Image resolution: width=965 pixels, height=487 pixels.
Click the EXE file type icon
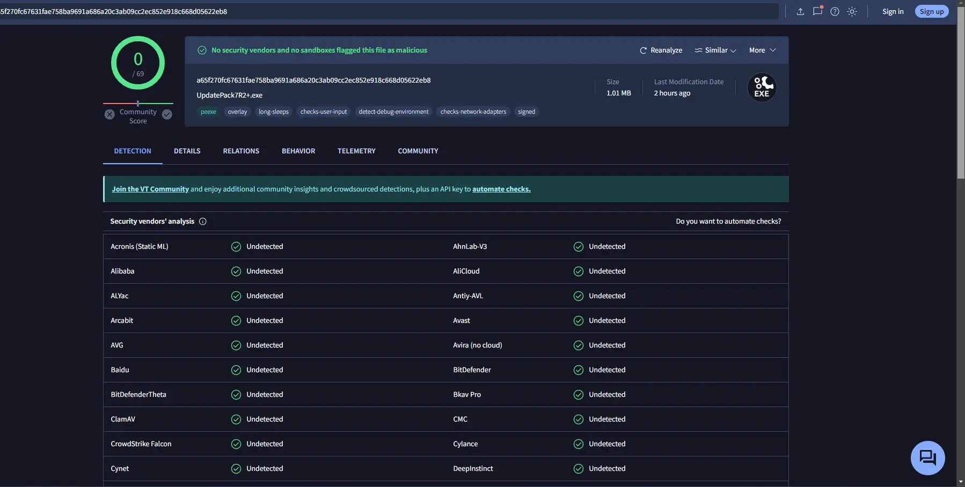762,87
